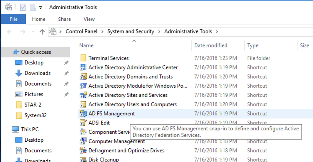Unpin Downloads from Quick access
This screenshot has height=162, width=313.
(66, 73)
